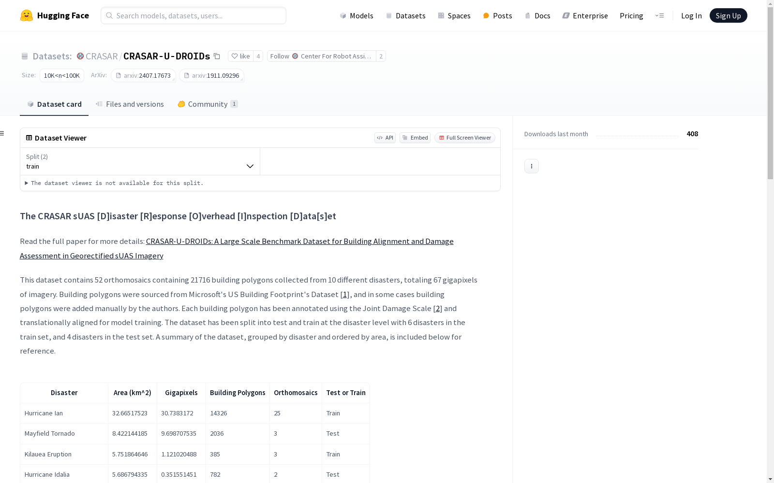This screenshot has width=774, height=483.
Task: Click the Mayfield Tornado table cell
Action: click(64, 433)
